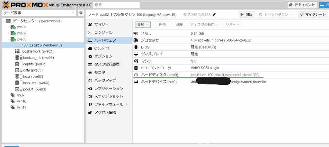Click the マイグレート button
The image size is (329, 147).
click(313, 14)
